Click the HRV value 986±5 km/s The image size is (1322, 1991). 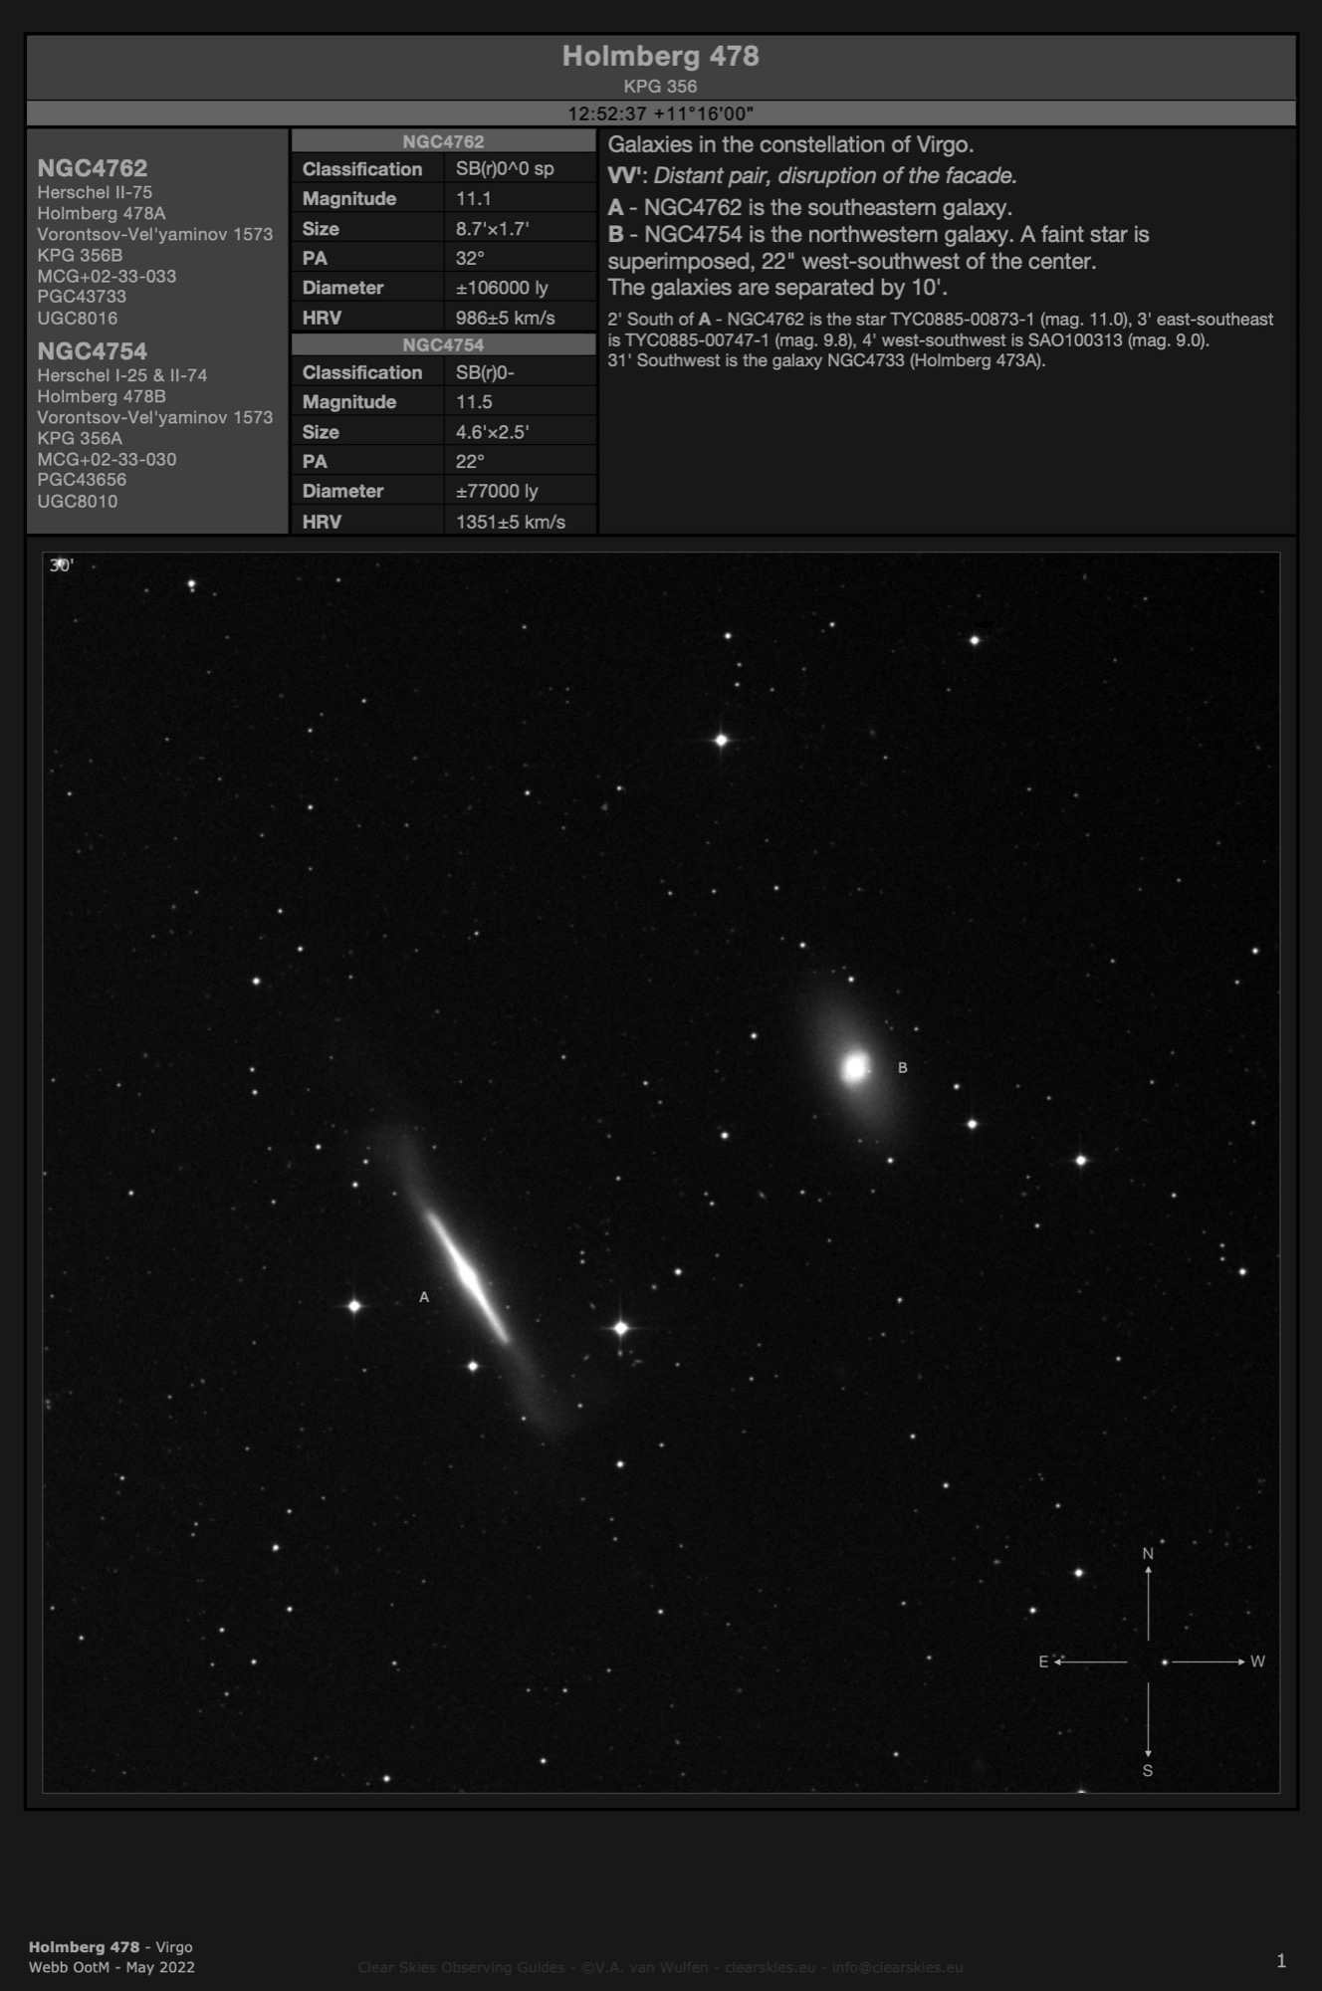pos(506,318)
